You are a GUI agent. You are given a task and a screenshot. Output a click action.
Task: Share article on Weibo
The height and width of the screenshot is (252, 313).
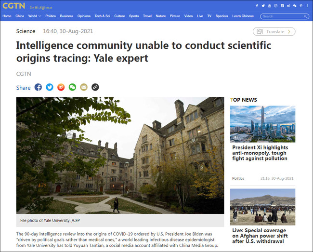(61, 87)
